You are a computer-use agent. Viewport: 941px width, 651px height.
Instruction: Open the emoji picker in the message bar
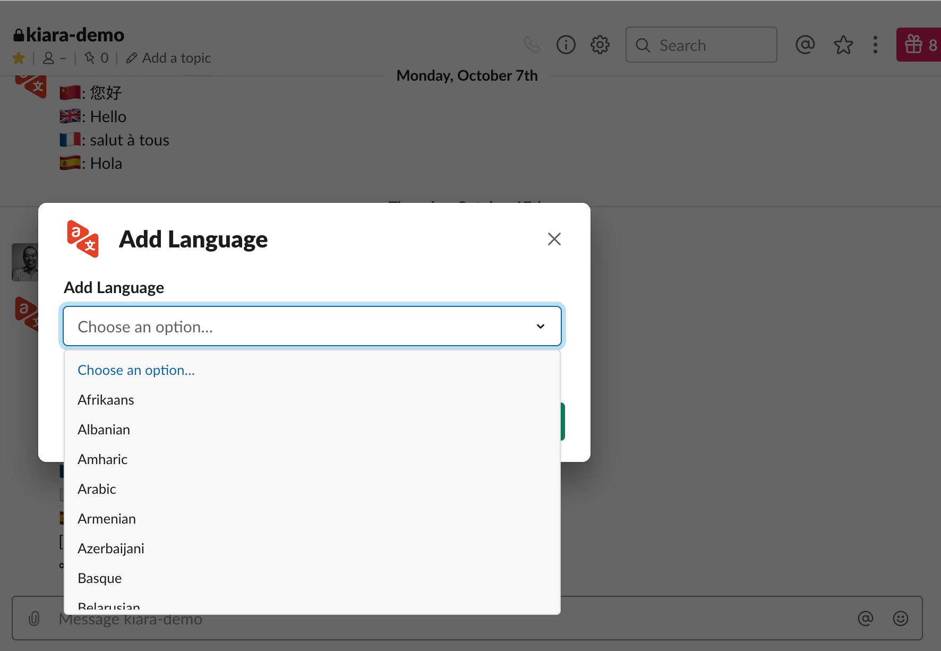point(901,619)
